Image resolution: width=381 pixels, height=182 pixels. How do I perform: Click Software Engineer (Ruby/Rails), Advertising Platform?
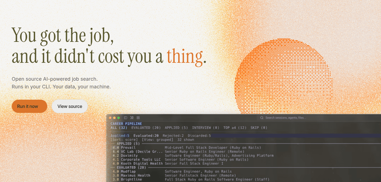(x=219, y=155)
